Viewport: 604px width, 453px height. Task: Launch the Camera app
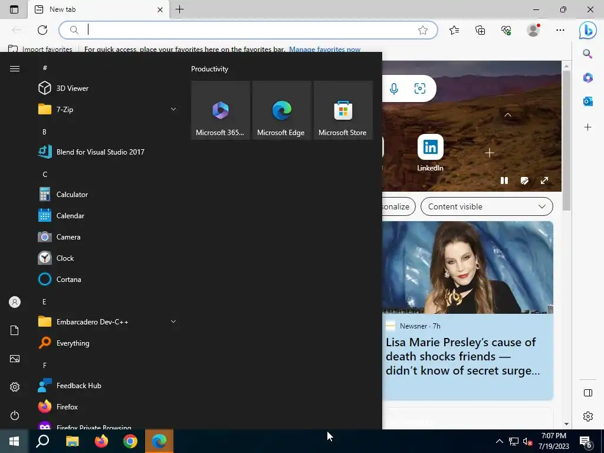point(107,237)
